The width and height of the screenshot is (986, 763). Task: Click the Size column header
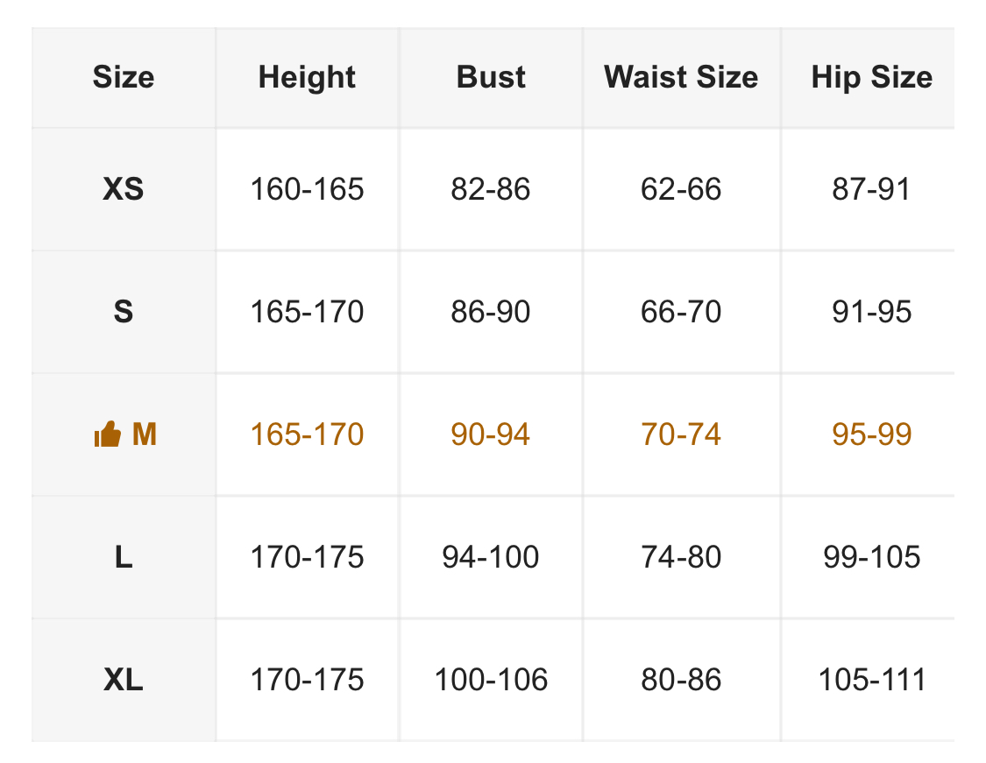[x=124, y=77]
